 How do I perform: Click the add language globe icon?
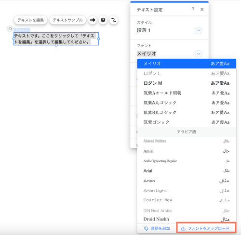pos(146,228)
